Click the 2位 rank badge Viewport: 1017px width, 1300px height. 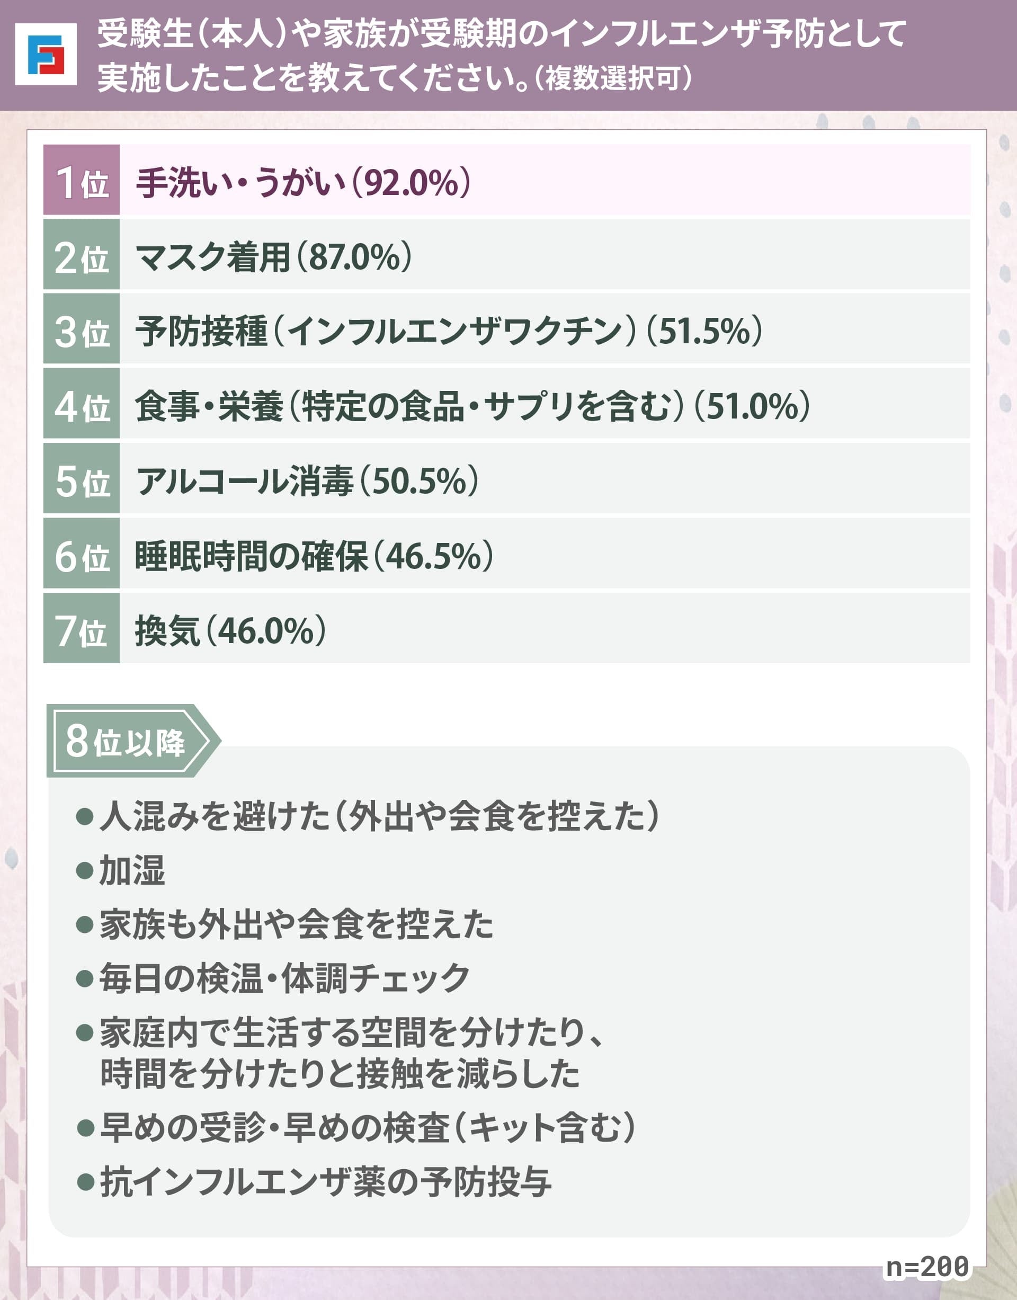[82, 254]
